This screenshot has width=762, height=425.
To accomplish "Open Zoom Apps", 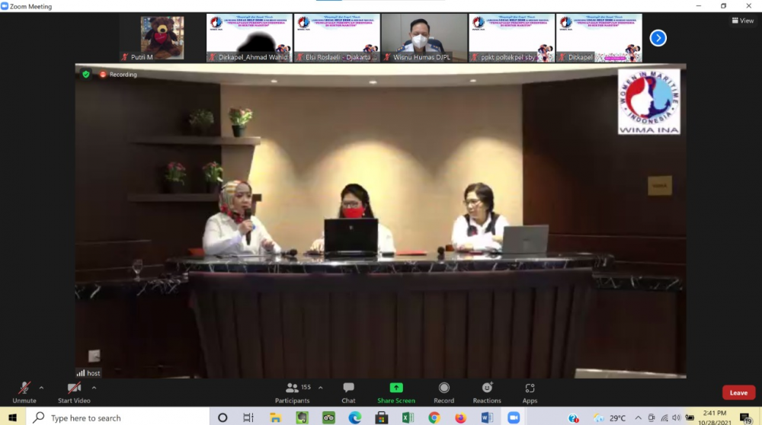I will 530,392.
